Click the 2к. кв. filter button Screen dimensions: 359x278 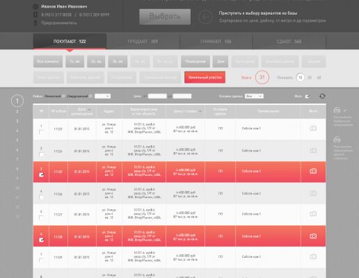pos(96,62)
